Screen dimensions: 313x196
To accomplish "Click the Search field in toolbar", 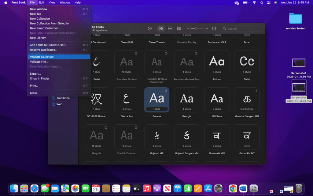I will point(243,29).
